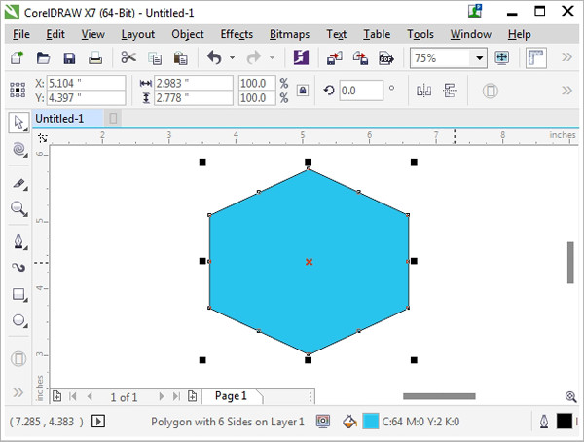Select the Crop tool in toolbox
The image size is (584, 442).
[18, 183]
